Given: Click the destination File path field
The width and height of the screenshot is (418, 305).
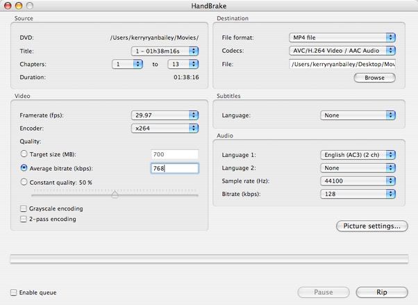Looking at the screenshot, I should 342,65.
